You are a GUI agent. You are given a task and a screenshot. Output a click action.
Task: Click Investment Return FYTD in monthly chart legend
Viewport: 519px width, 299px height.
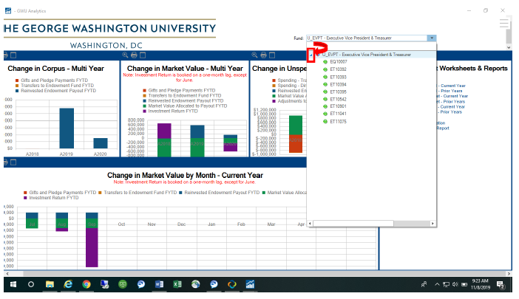click(x=54, y=198)
